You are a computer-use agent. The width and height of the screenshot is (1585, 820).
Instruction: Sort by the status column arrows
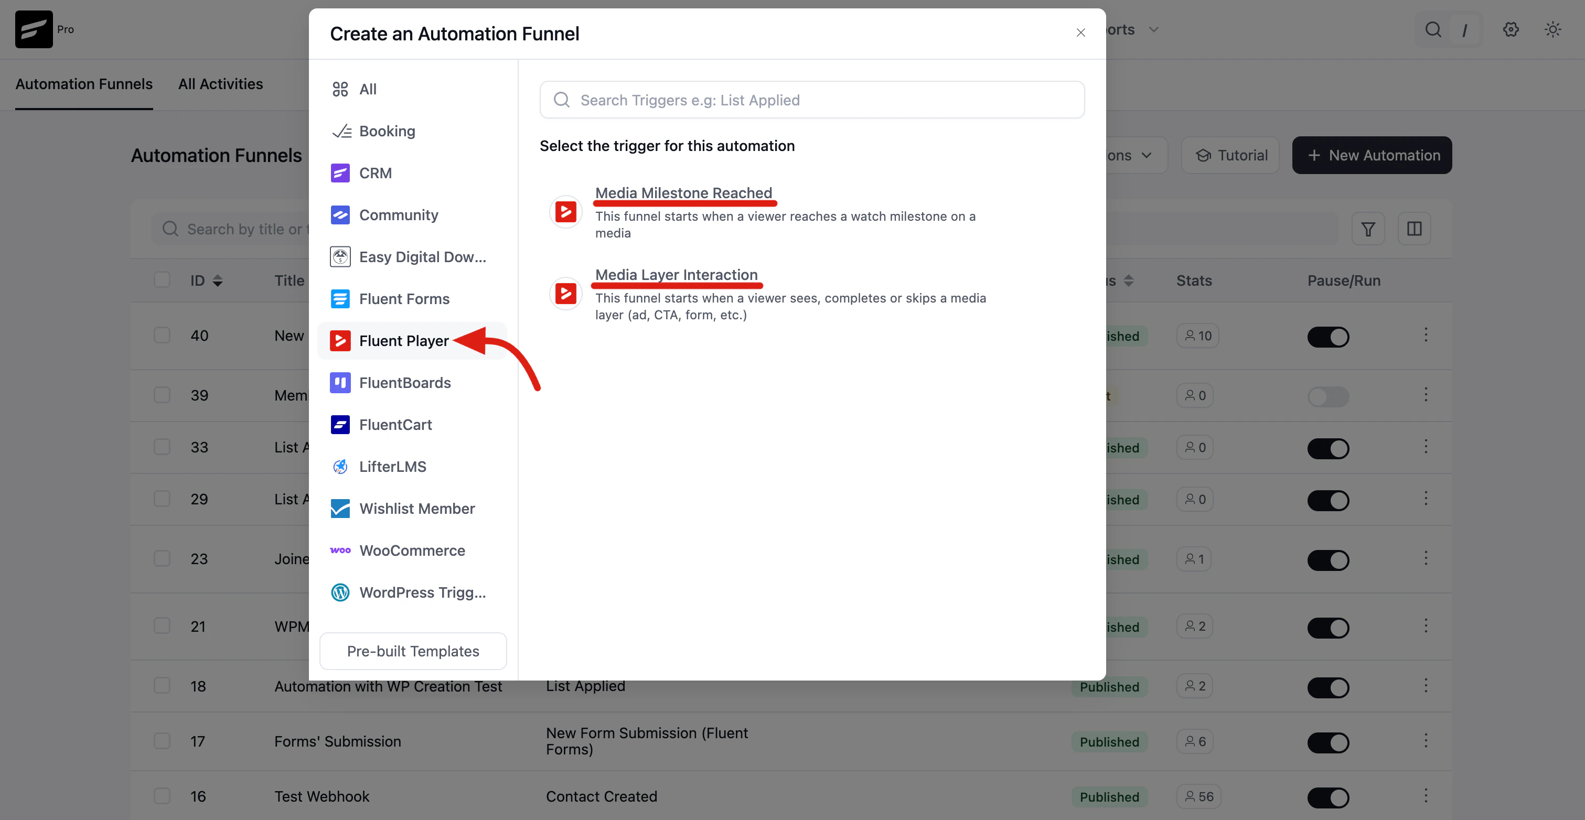[1129, 280]
